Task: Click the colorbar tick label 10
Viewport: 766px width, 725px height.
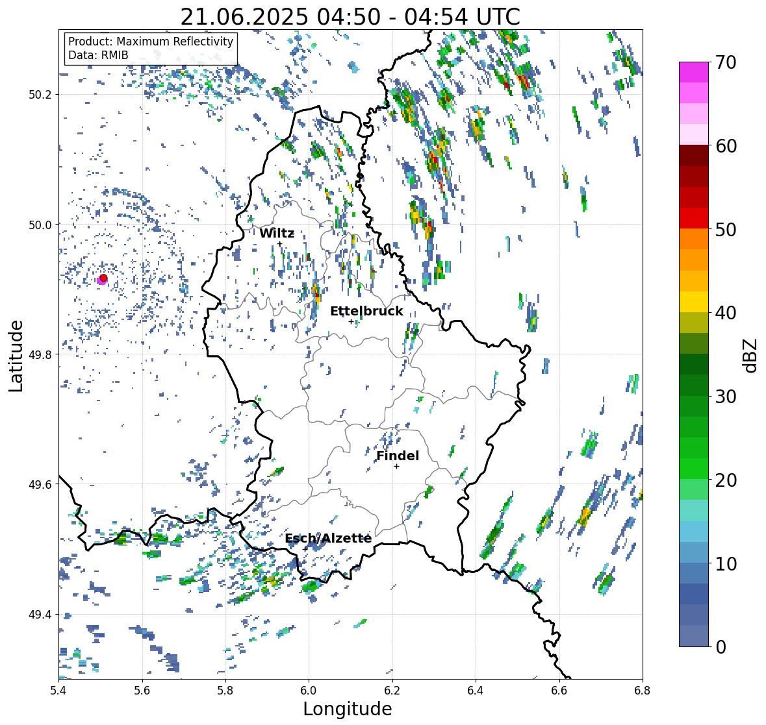Action: pos(726,563)
